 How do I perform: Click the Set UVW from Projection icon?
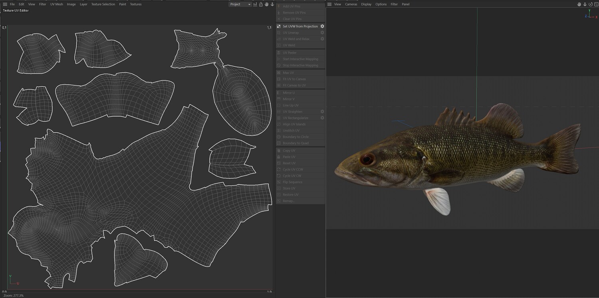tap(279, 26)
